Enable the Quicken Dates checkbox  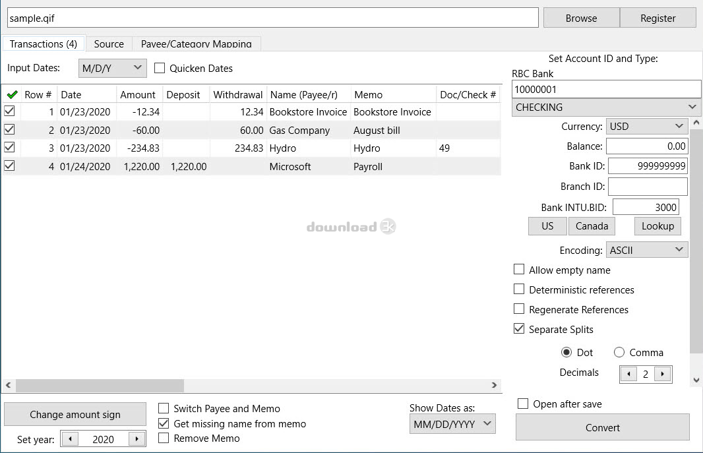click(x=160, y=68)
